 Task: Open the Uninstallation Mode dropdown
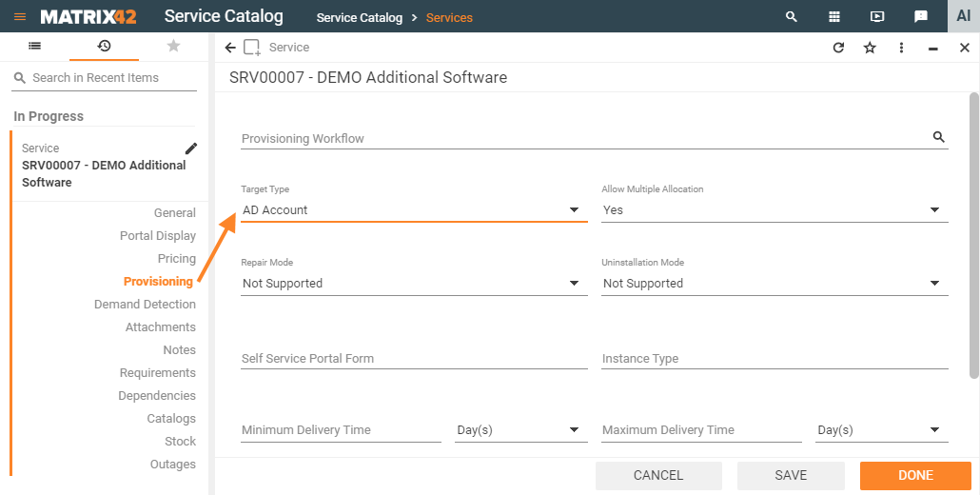934,284
